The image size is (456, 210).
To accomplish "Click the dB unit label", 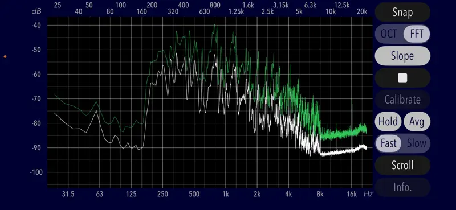I will point(36,11).
